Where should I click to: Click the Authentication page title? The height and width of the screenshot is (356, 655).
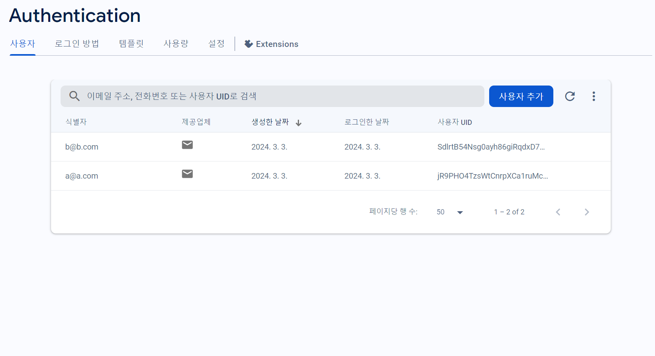pyautogui.click(x=75, y=16)
